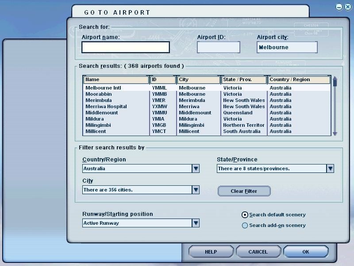Close the window using the top-right X icon
Image resolution: width=354 pixels, height=266 pixels.
coord(346,7)
